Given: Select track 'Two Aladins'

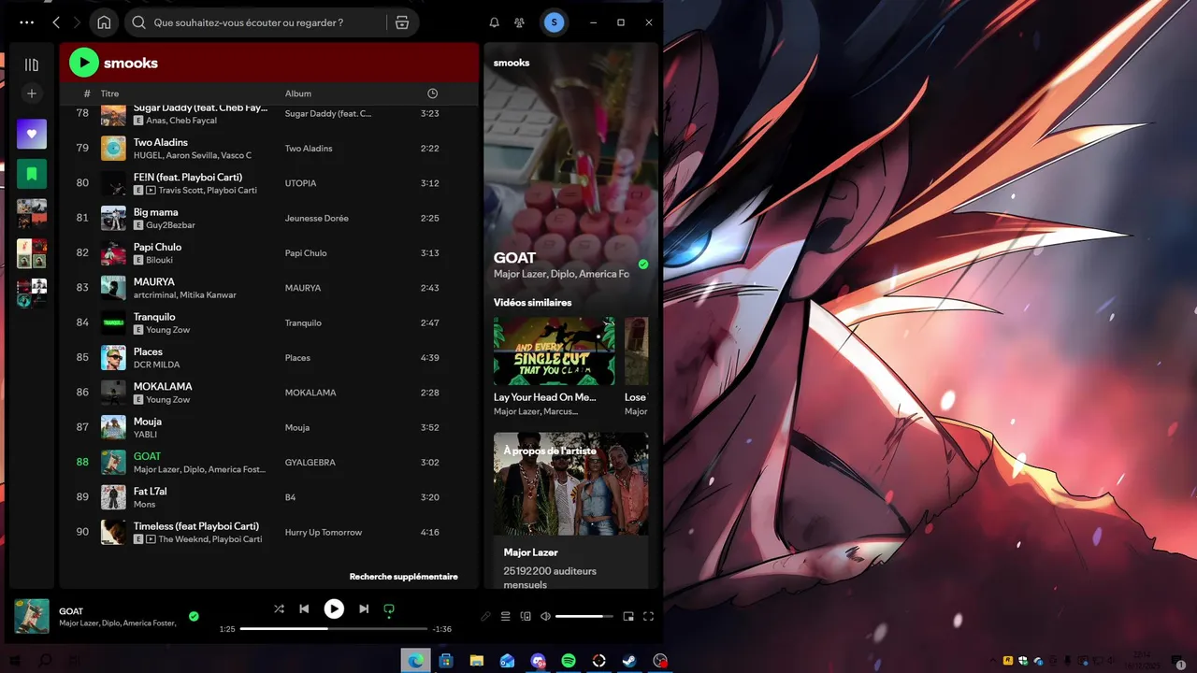Looking at the screenshot, I should point(161,142).
